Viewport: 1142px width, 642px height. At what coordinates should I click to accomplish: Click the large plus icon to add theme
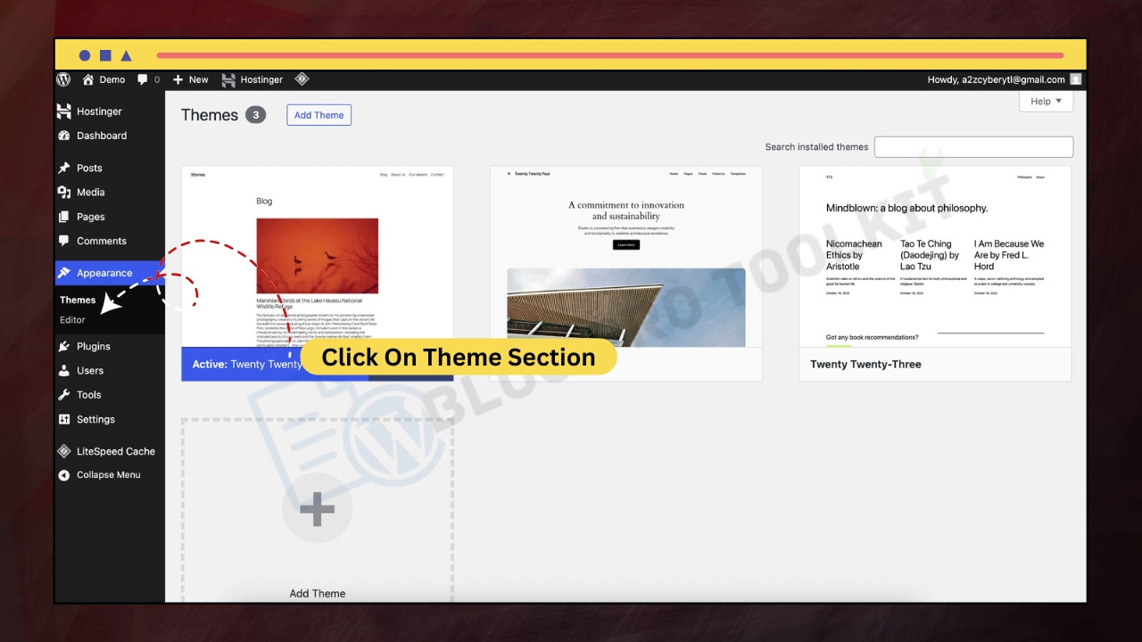click(317, 509)
